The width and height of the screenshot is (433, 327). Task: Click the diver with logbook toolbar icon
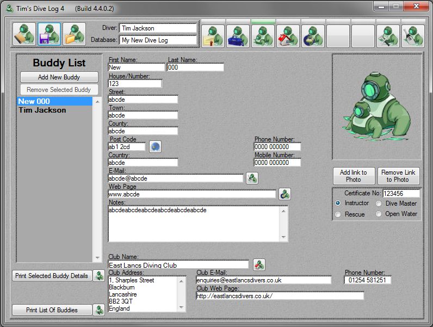[24, 34]
